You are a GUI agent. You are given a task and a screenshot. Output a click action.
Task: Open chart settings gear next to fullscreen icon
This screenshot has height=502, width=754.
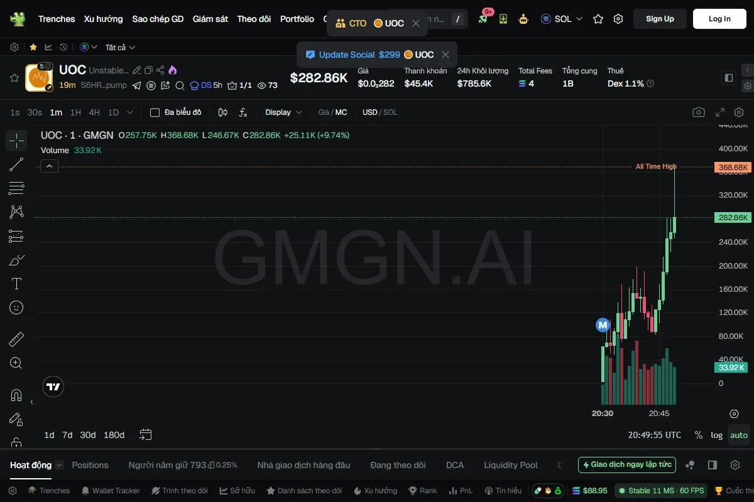click(739, 112)
